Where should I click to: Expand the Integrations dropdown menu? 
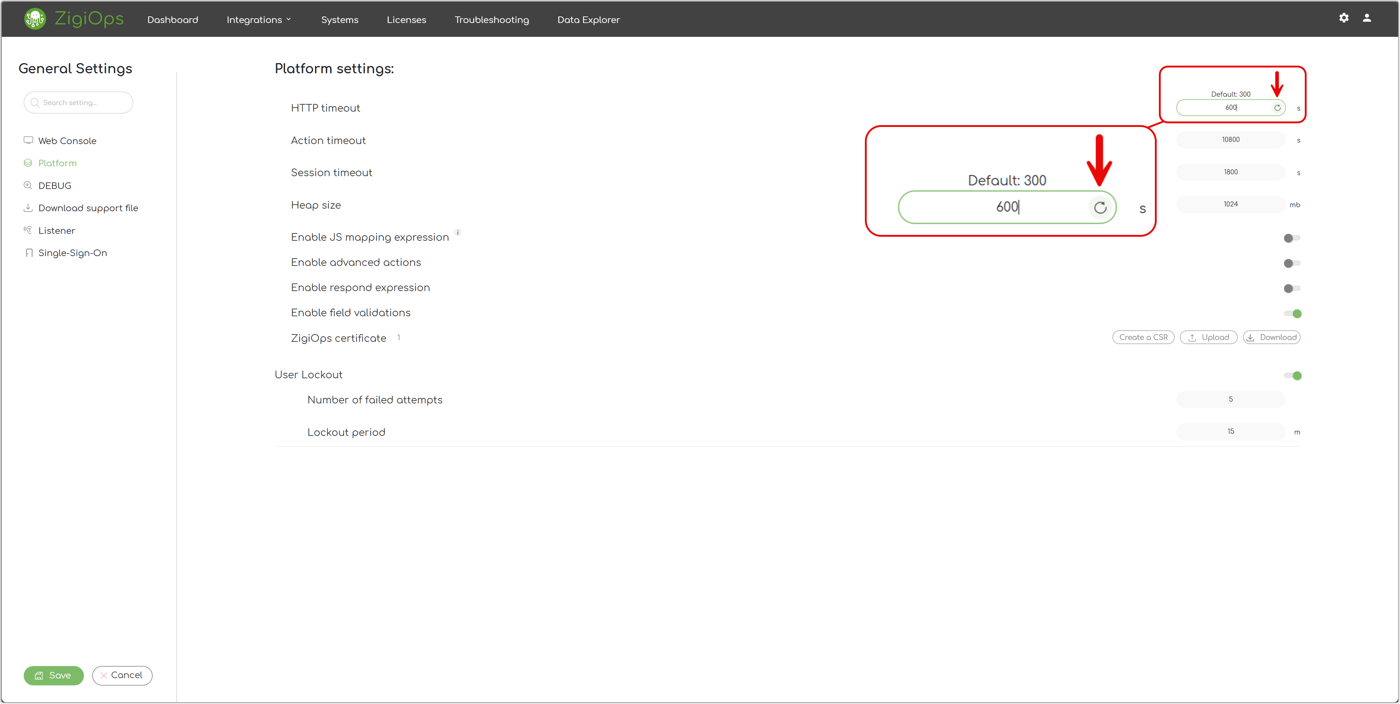point(259,20)
